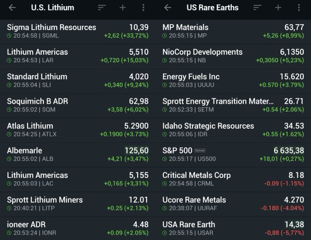Tap the clock icon beside SLI

tap(9, 85)
